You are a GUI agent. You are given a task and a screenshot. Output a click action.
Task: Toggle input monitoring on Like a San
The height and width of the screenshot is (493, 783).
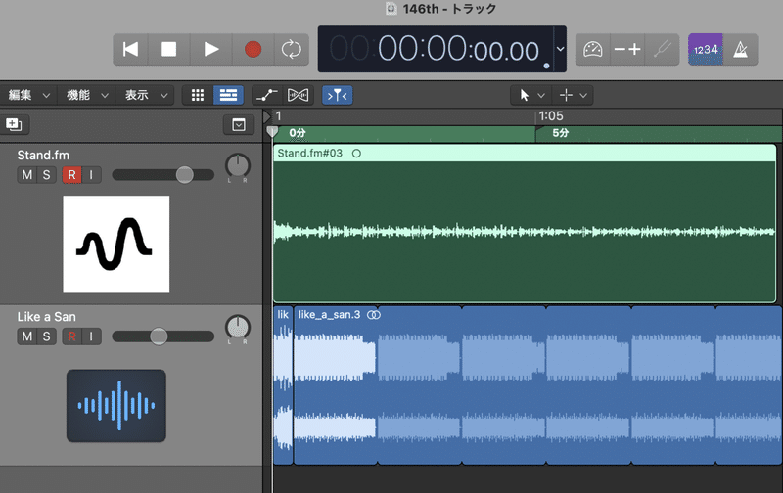[x=91, y=336]
